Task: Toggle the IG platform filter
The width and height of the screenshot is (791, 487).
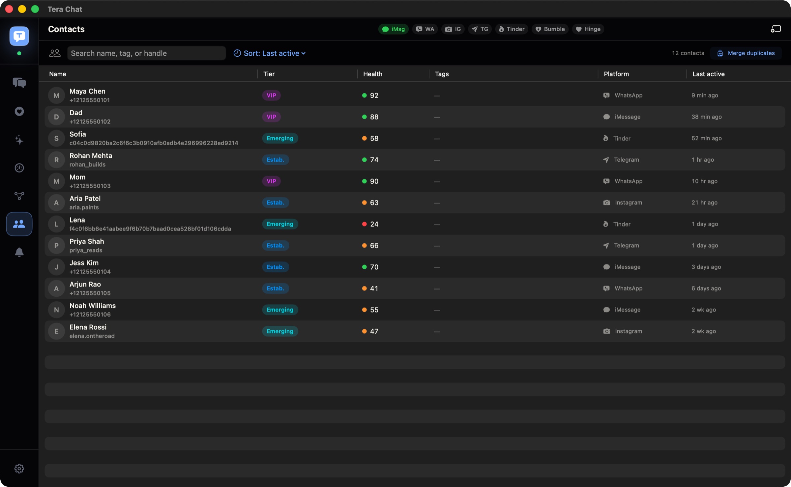Action: pyautogui.click(x=453, y=29)
